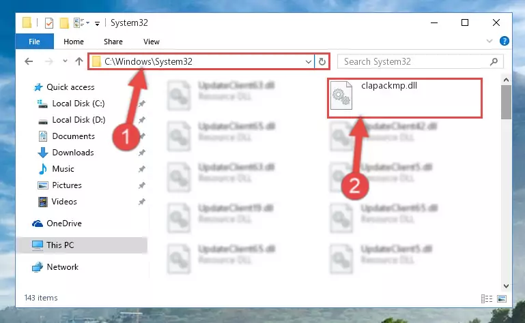The image size is (525, 323).
Task: Open the Share tab
Action: pyautogui.click(x=113, y=42)
